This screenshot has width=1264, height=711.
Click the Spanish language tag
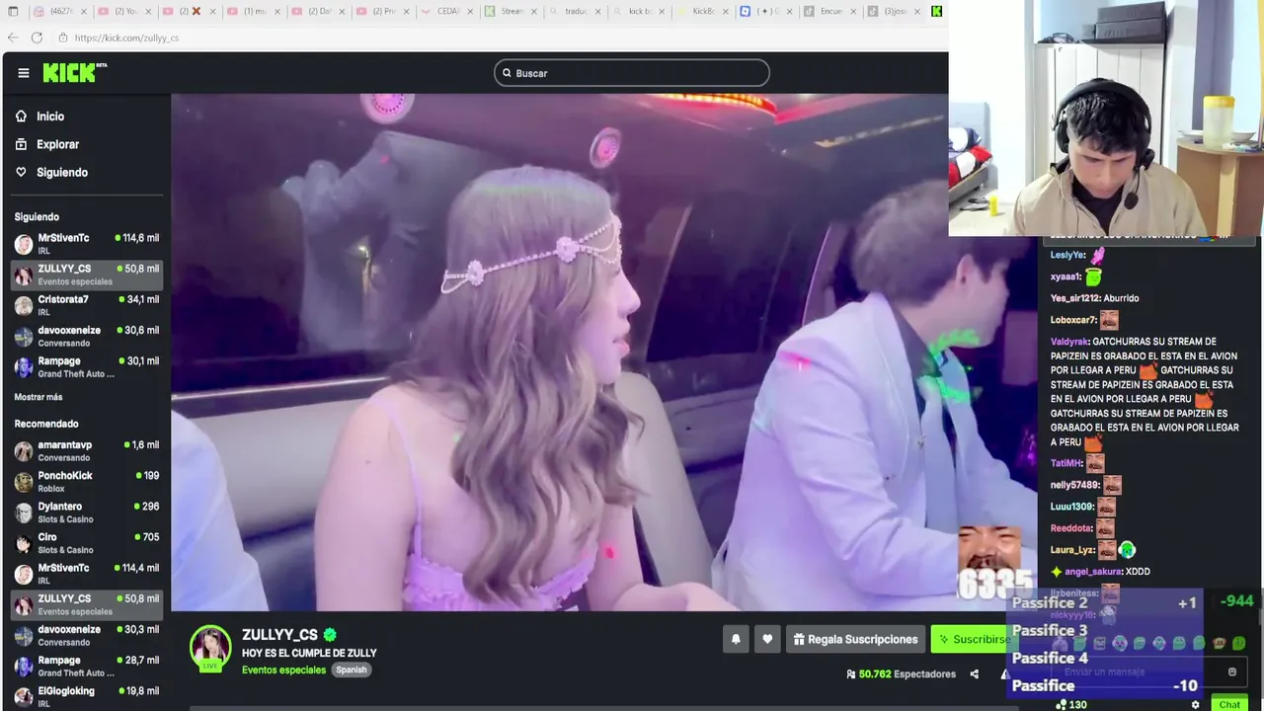click(351, 670)
